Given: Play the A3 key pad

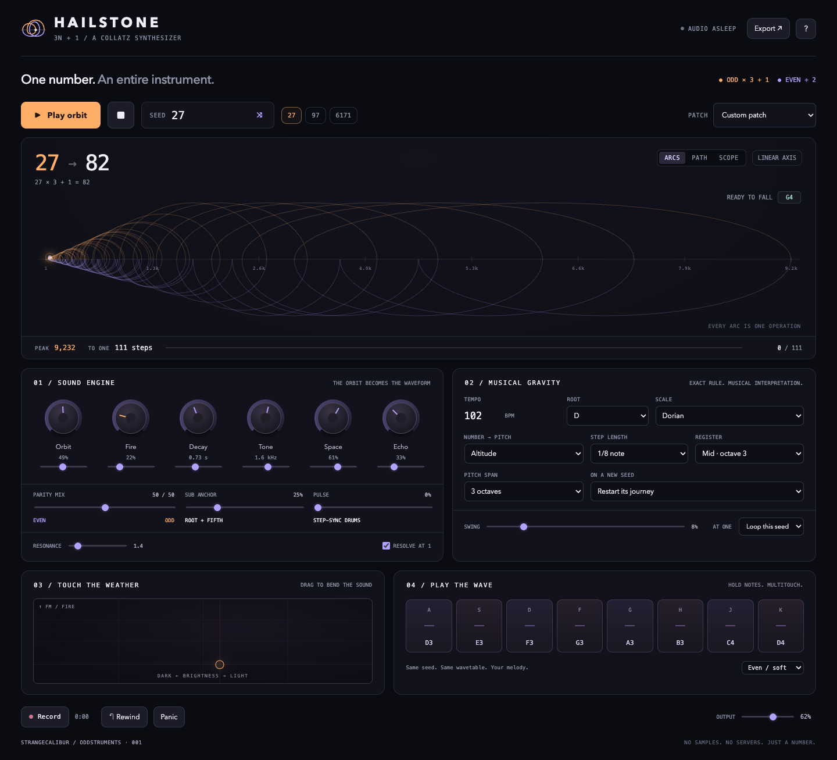Looking at the screenshot, I should tap(630, 626).
